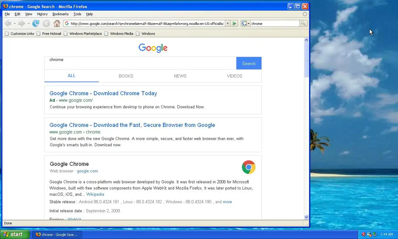
Task: Click the Stop loading icon
Action: tap(46, 23)
